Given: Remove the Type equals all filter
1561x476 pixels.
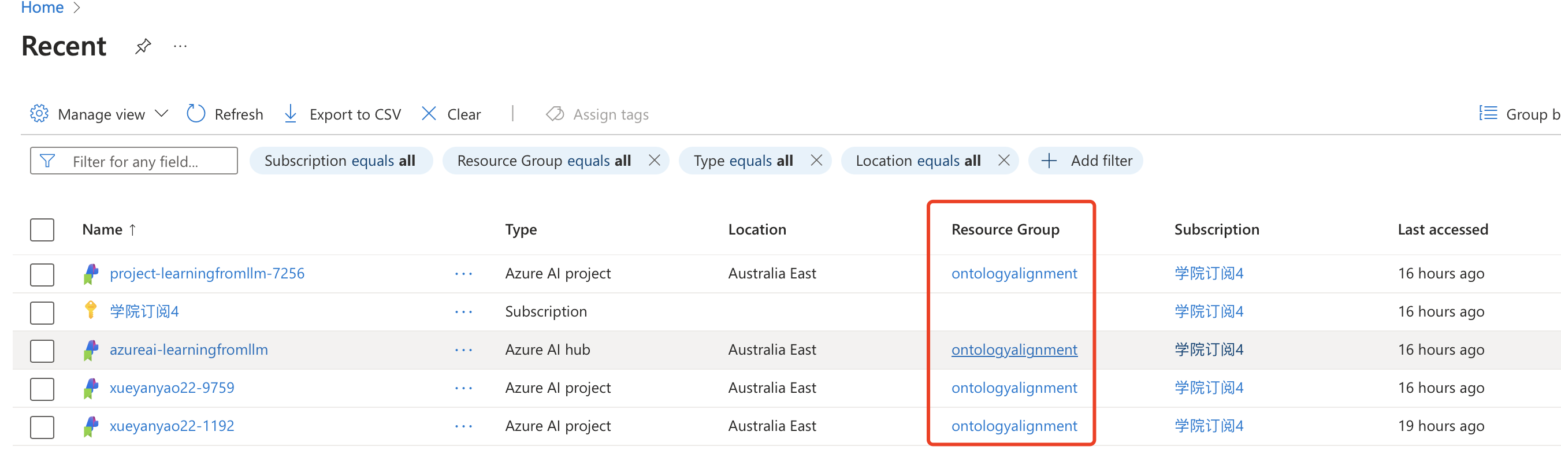Looking at the screenshot, I should pos(816,161).
